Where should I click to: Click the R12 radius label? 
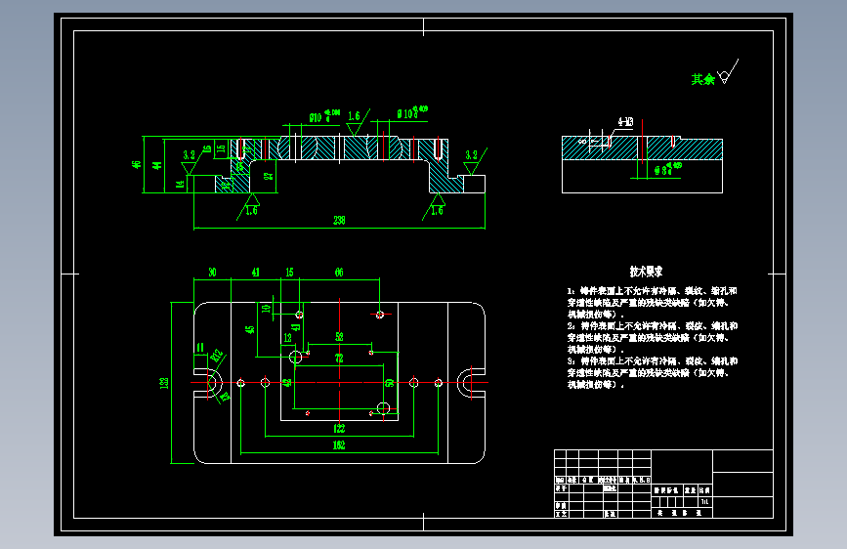(217, 355)
